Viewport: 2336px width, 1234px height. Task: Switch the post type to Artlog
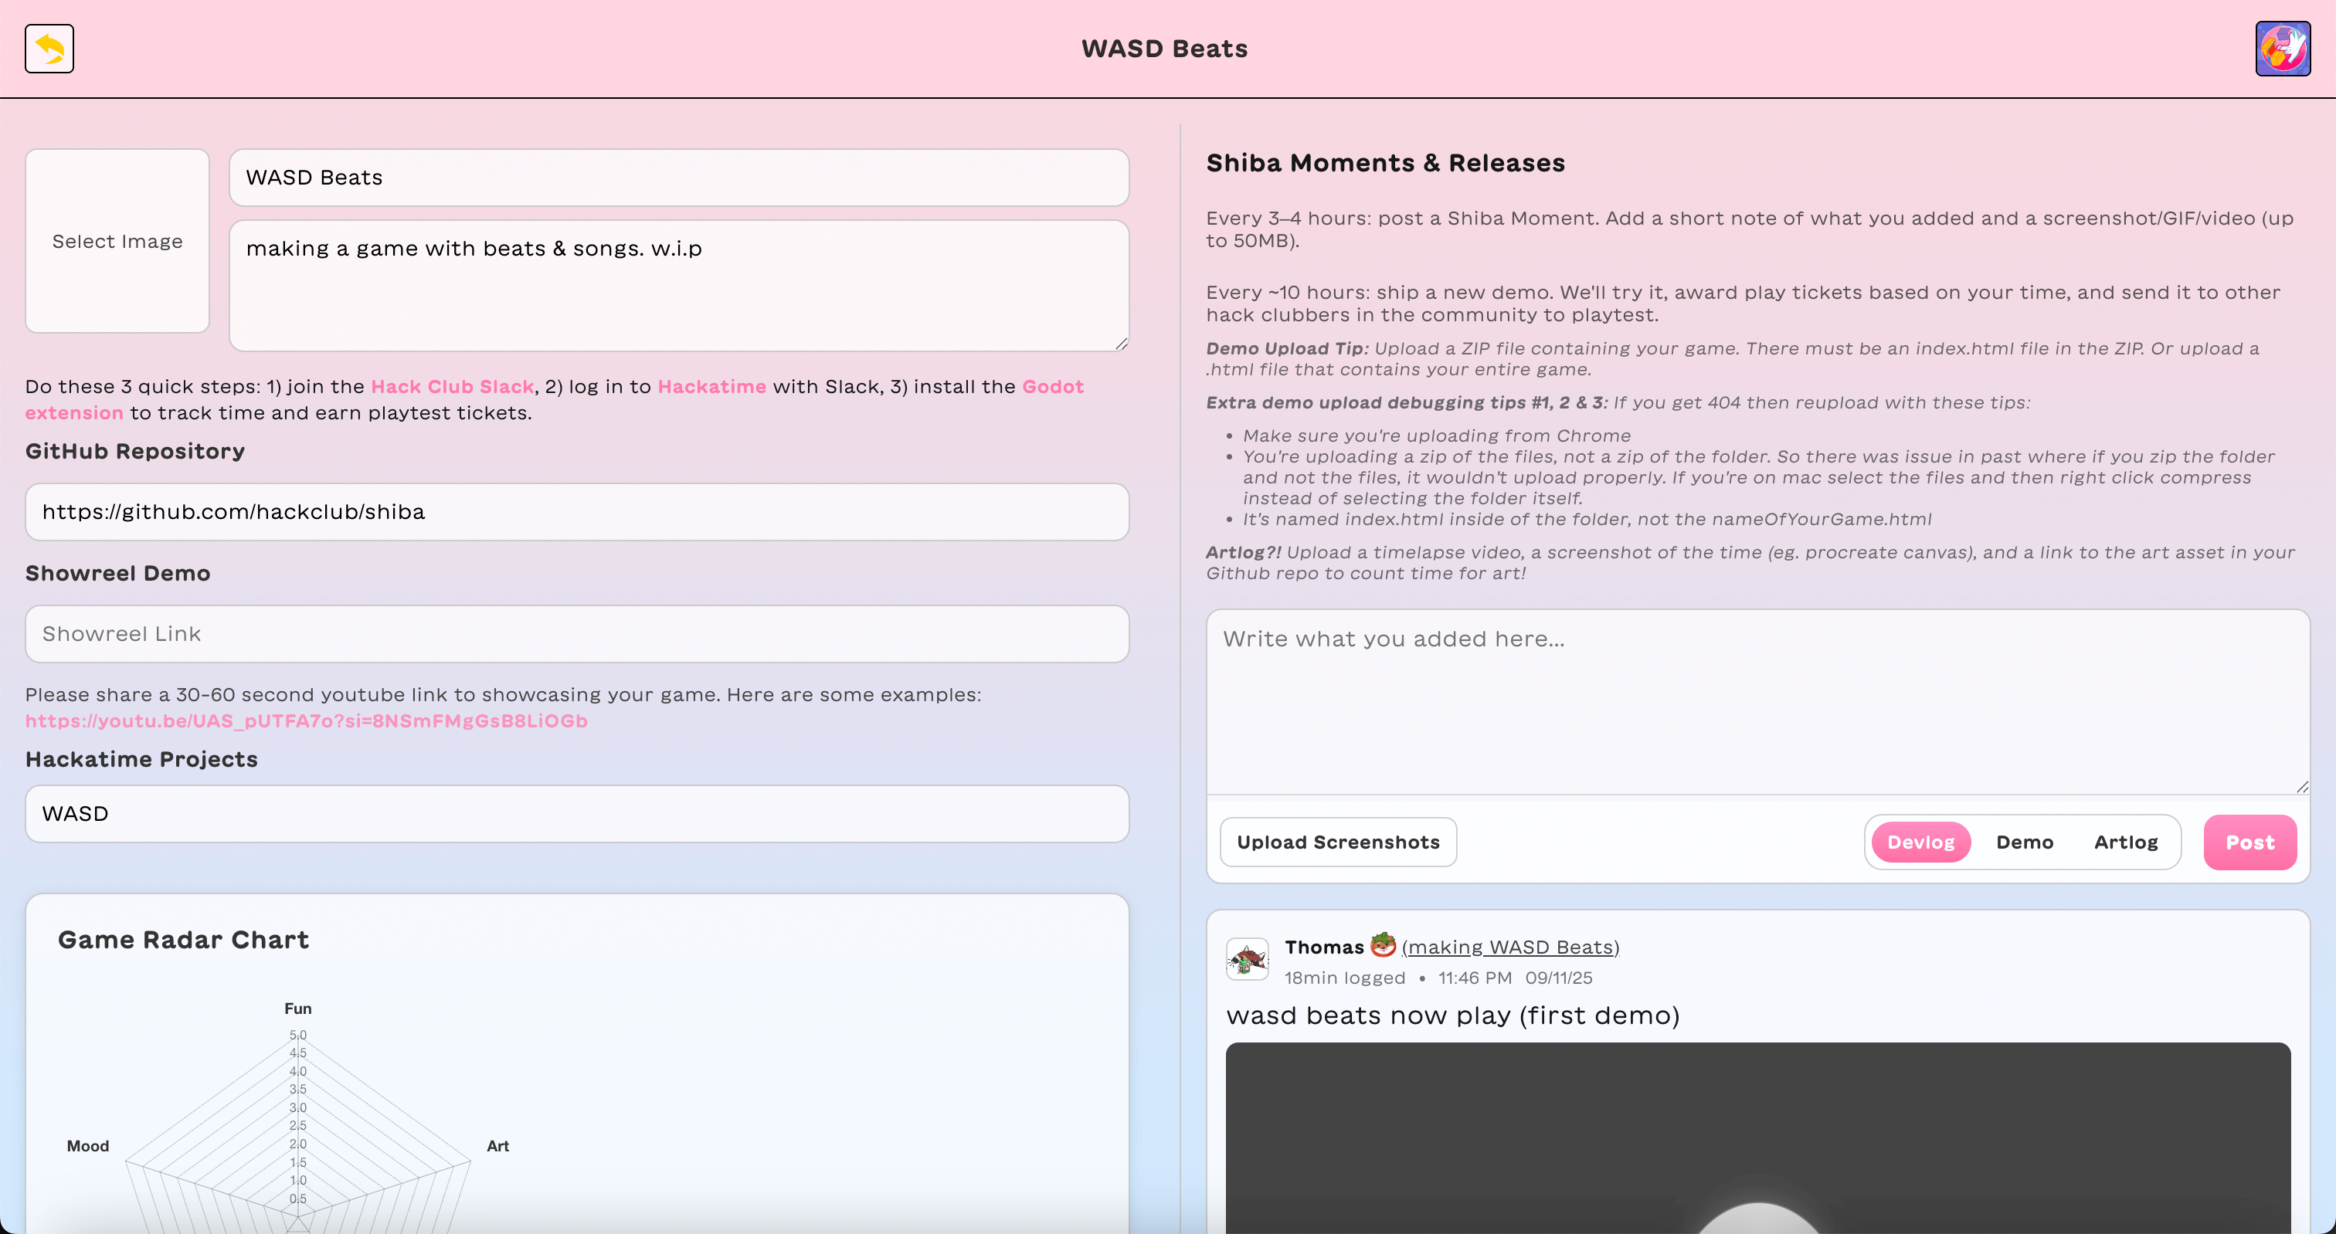coord(2124,842)
